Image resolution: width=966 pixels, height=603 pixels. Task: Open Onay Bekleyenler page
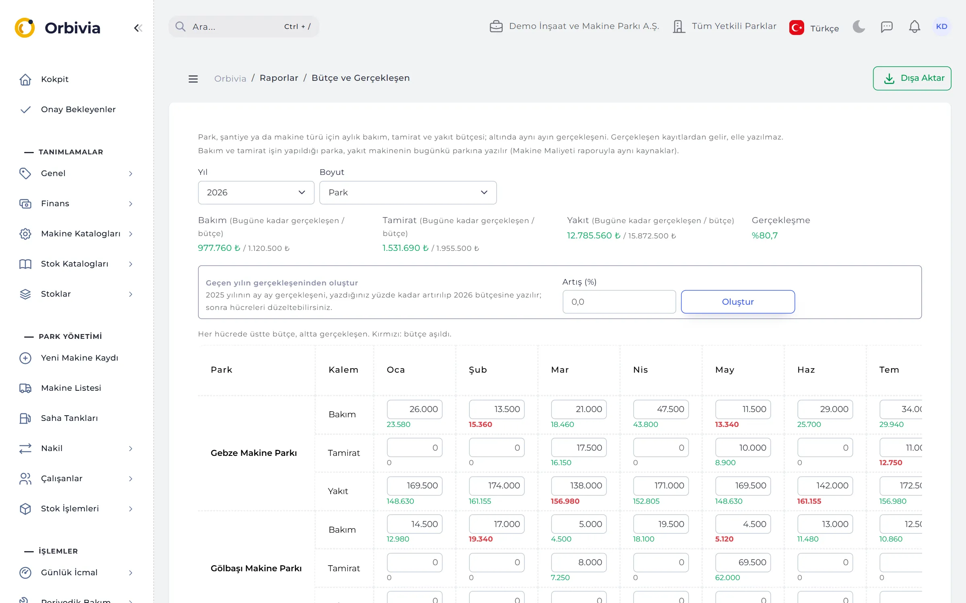76,109
